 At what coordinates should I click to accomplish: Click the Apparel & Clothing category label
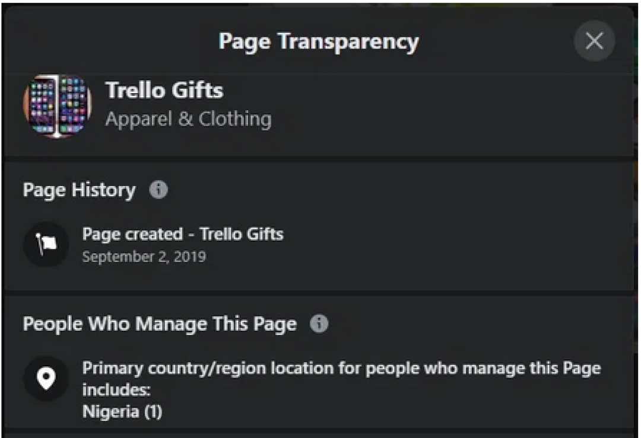(x=188, y=119)
